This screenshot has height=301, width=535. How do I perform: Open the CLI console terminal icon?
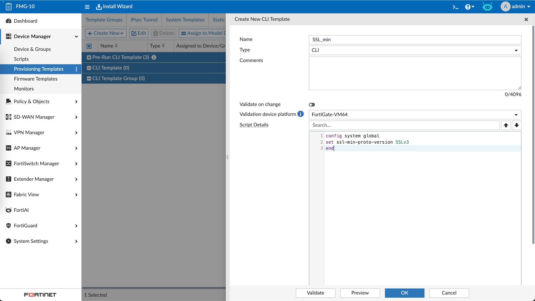(455, 7)
